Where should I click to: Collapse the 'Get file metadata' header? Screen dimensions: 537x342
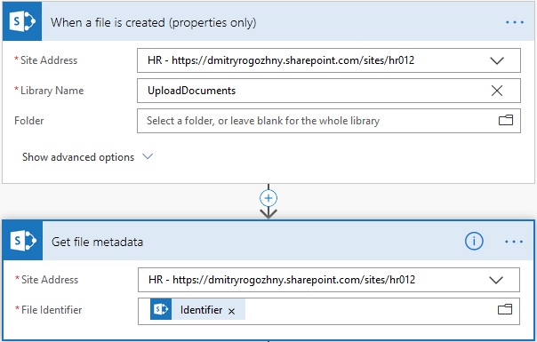pyautogui.click(x=268, y=241)
